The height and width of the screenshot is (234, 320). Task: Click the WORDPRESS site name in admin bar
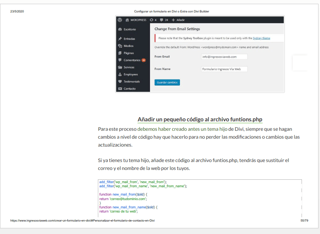tap(138, 20)
